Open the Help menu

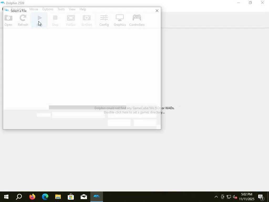83,9
